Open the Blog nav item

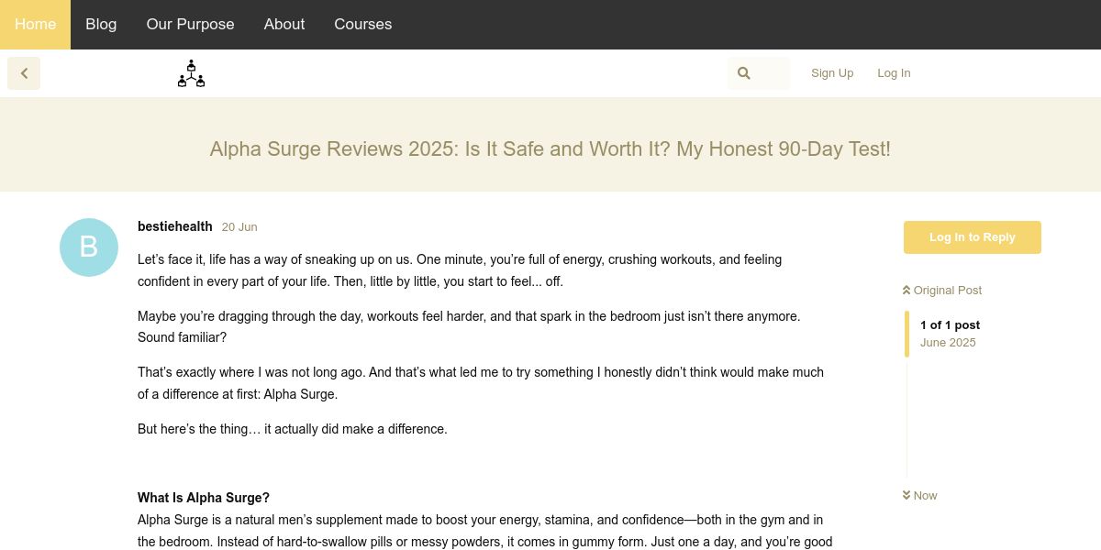click(x=101, y=25)
